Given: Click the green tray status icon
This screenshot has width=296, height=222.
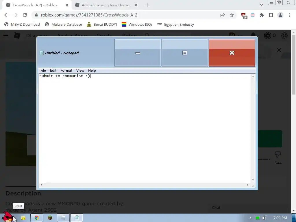Looking at the screenshot, I should pos(258,218).
